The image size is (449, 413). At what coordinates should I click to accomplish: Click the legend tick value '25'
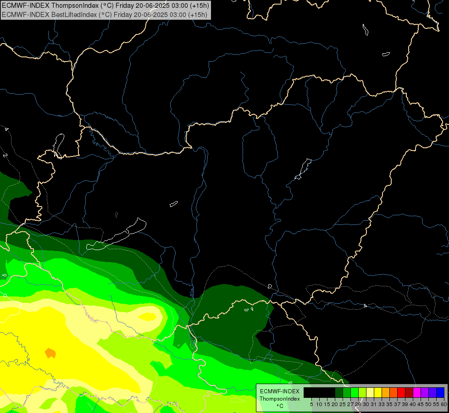tap(343, 404)
